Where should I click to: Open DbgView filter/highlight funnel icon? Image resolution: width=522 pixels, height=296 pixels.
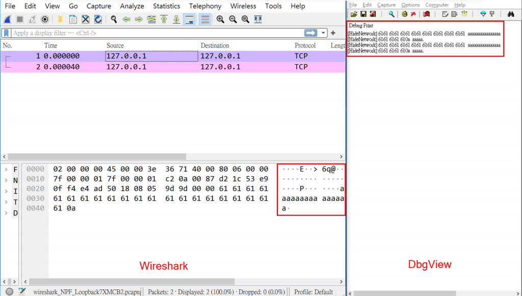tap(483, 14)
